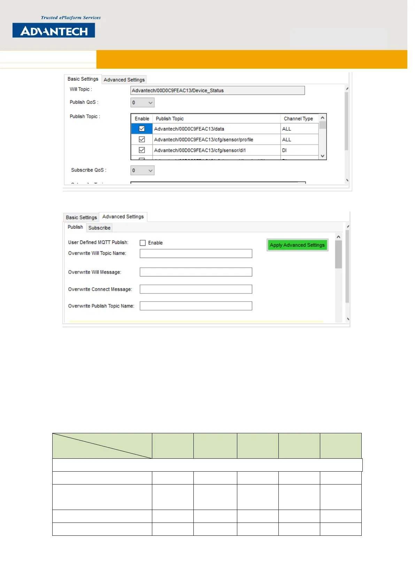The width and height of the screenshot is (415, 587).
Task: Click the Publish Topic table scroll-up arrow
Action: click(x=322, y=118)
